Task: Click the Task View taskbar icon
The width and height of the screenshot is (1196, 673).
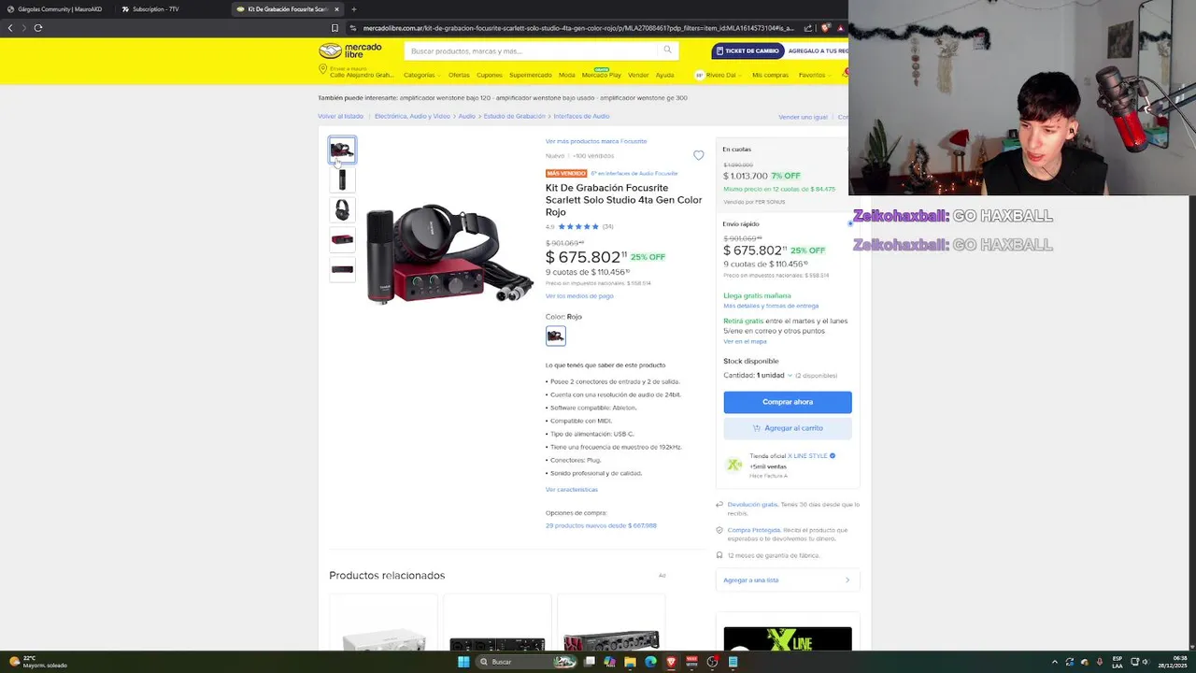Action: click(x=590, y=662)
